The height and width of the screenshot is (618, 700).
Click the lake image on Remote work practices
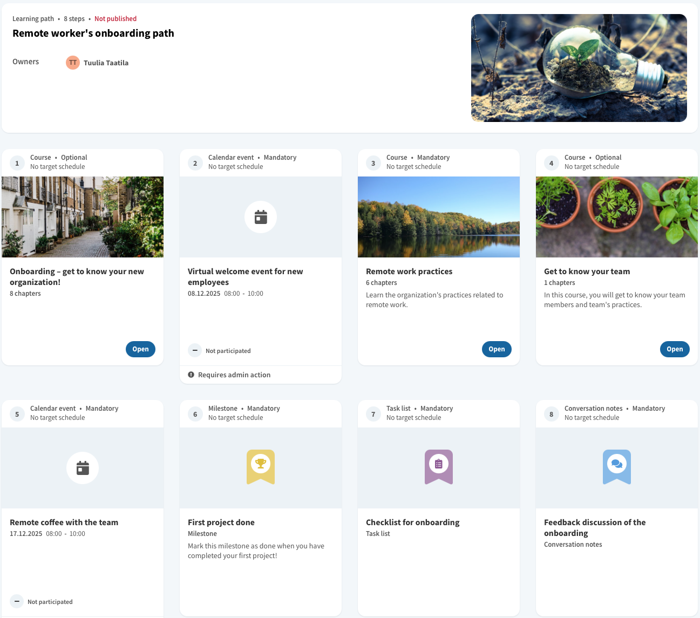[x=439, y=217]
